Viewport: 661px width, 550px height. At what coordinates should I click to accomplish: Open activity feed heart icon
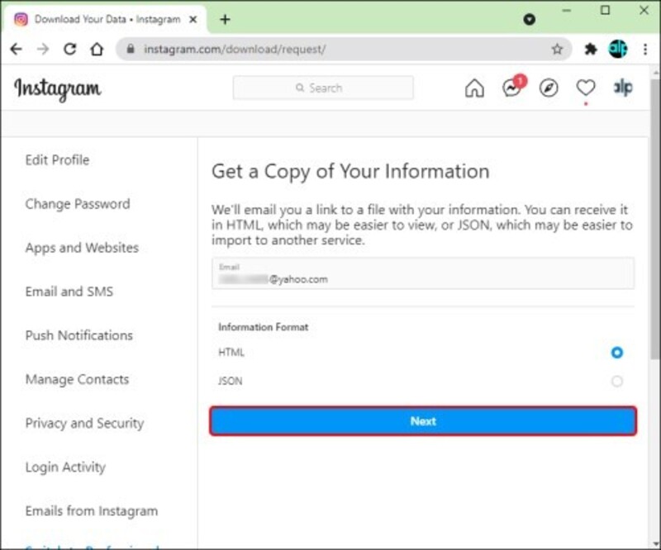coord(586,88)
